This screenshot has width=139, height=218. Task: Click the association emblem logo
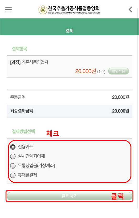point(43,10)
